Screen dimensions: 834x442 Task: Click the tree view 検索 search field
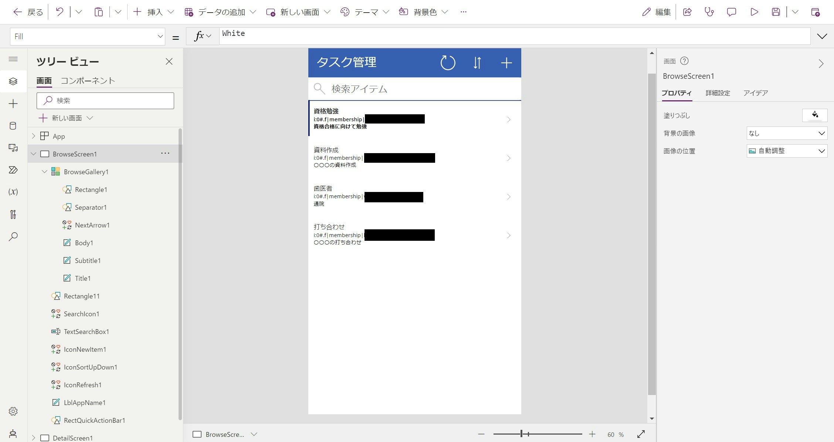[105, 101]
